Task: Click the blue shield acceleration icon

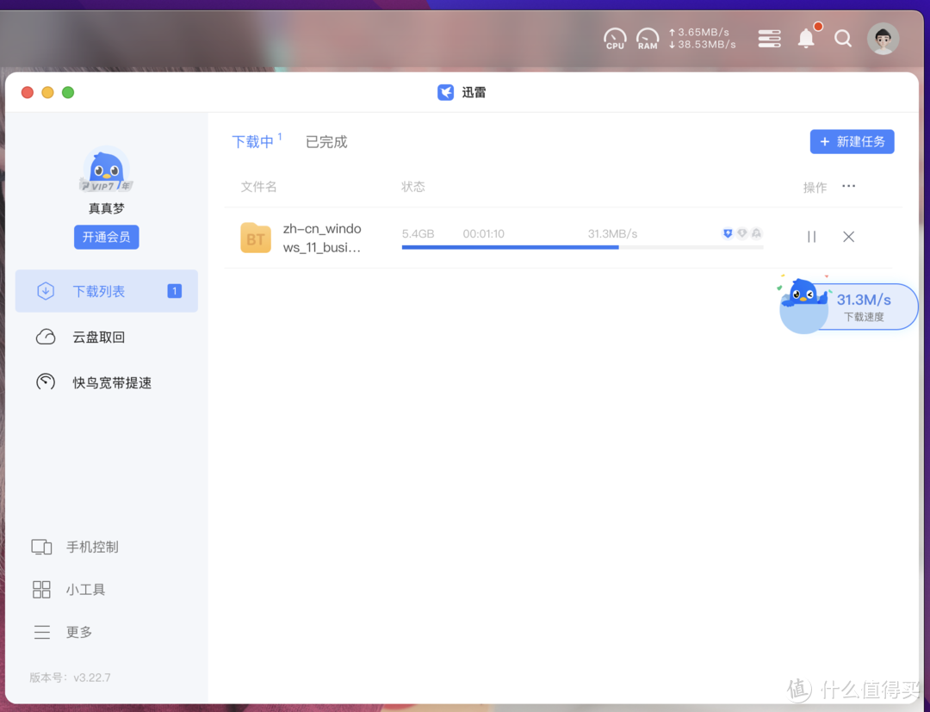Action: [728, 233]
